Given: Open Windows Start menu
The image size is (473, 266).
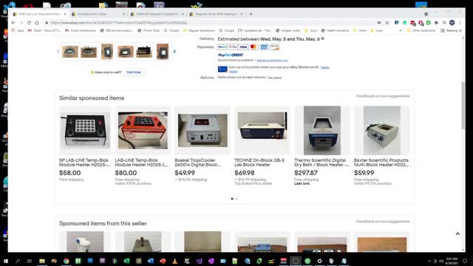Looking at the screenshot, I should [5, 261].
